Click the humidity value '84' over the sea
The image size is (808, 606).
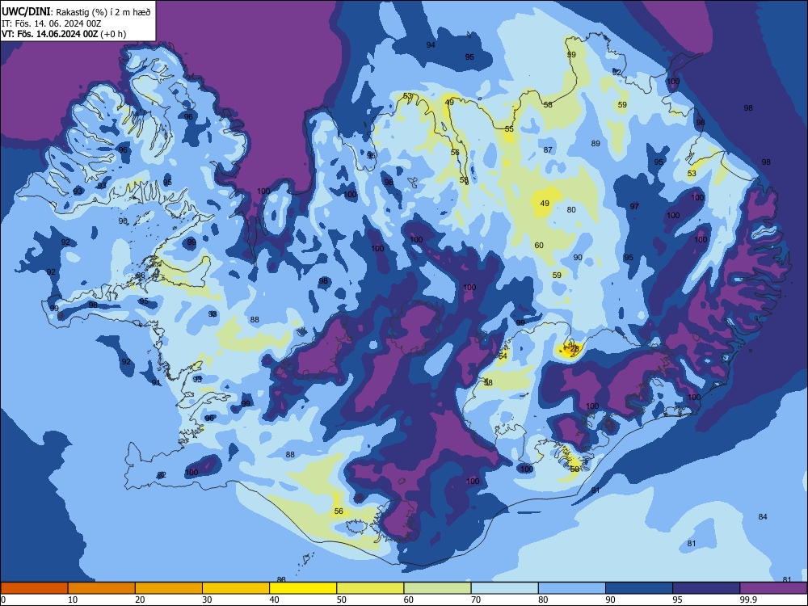(x=763, y=517)
